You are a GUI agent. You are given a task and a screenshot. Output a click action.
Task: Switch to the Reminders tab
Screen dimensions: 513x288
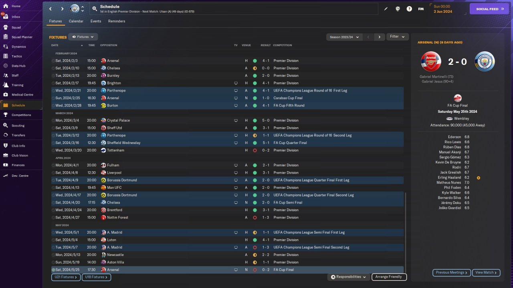coord(117,21)
